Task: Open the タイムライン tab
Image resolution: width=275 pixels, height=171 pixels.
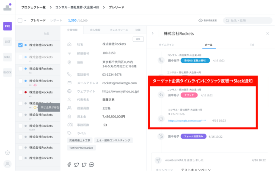Action: (x=166, y=45)
